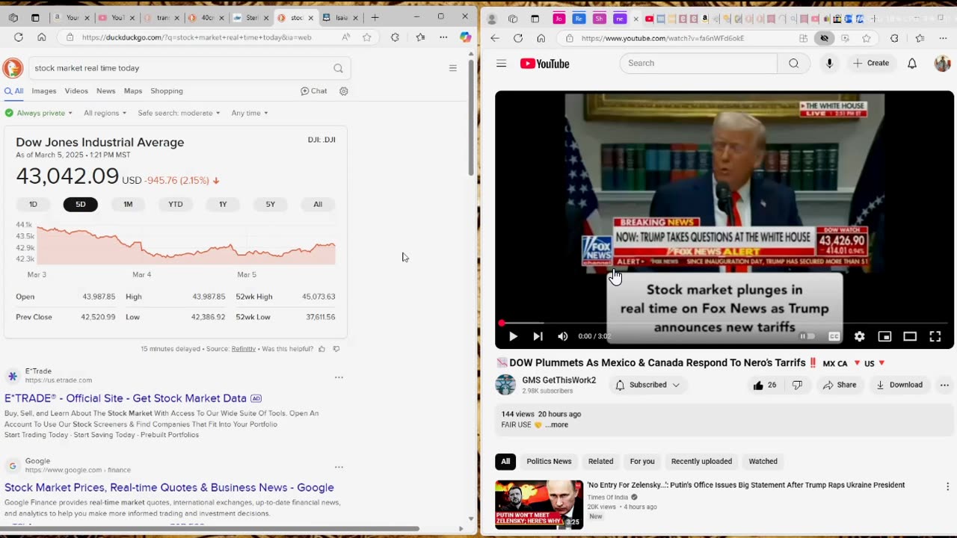Select the All chart range
Screen dimensions: 957x538
coord(318,204)
